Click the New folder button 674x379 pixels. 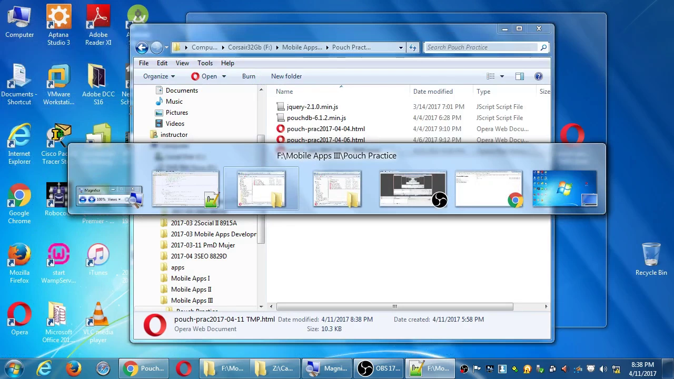(x=286, y=76)
